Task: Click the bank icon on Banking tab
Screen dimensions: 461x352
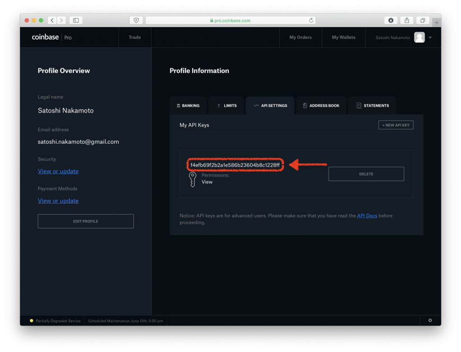Action: [178, 106]
